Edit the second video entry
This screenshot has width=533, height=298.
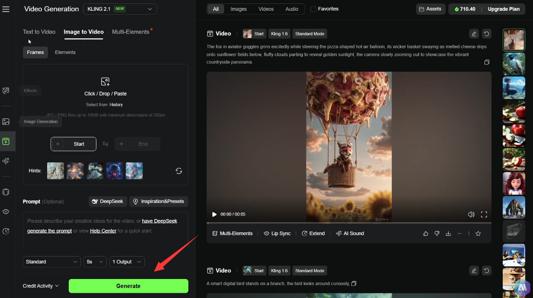474,271
